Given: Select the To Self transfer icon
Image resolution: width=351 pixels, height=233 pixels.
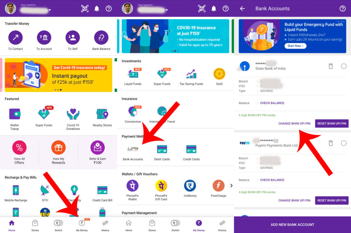Looking at the screenshot, I should pyautogui.click(x=73, y=38).
